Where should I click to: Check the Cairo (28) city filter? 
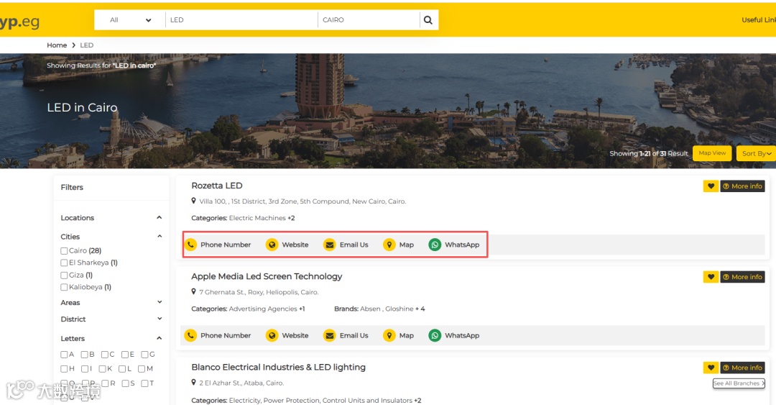pos(64,251)
